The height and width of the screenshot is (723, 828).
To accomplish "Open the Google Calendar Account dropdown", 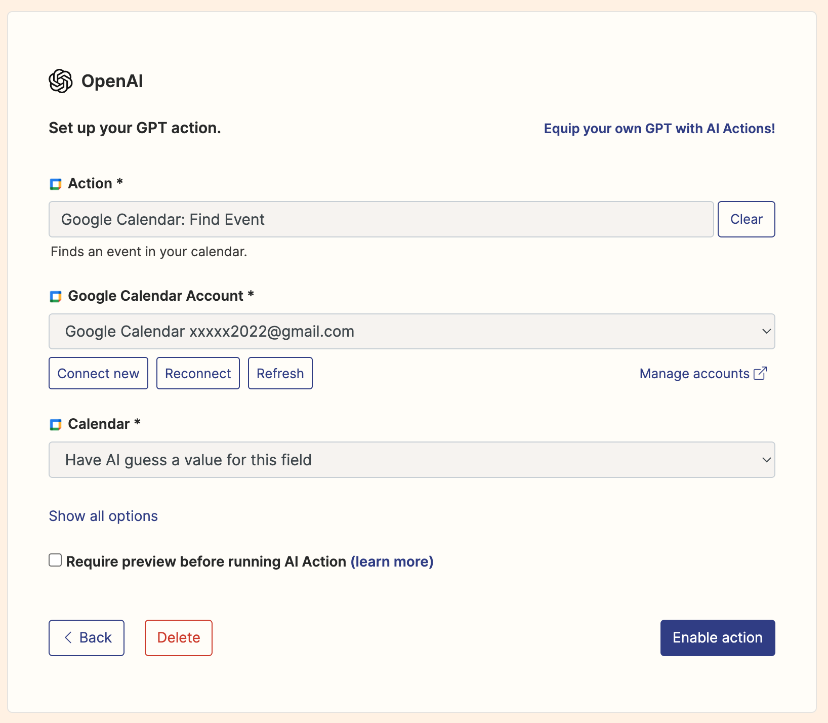I will (412, 331).
